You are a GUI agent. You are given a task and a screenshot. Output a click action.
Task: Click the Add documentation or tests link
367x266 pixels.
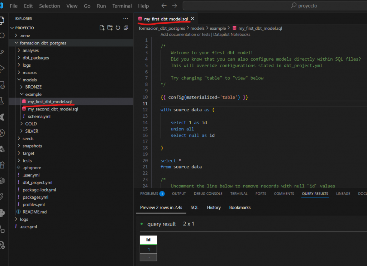pyautogui.click(x=185, y=35)
